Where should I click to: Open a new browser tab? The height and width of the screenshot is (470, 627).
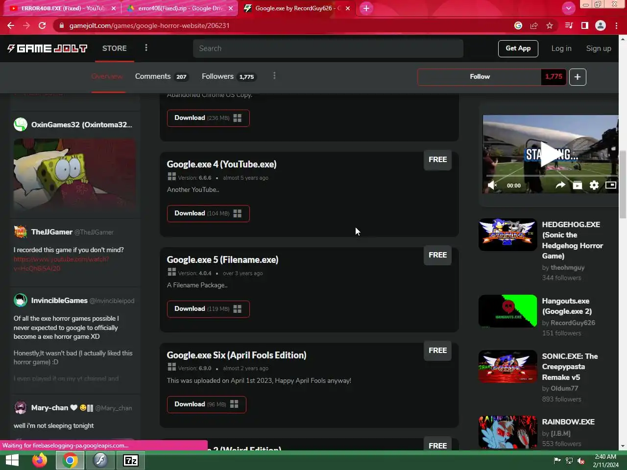(x=366, y=8)
